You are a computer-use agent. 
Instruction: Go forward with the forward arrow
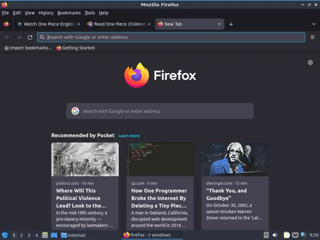18,37
